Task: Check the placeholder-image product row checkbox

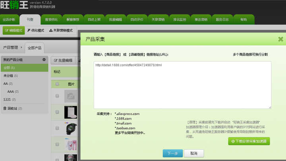Action: [x=57, y=96]
